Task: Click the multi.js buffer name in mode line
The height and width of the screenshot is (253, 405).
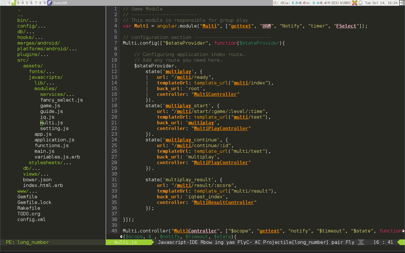Action: point(126,242)
